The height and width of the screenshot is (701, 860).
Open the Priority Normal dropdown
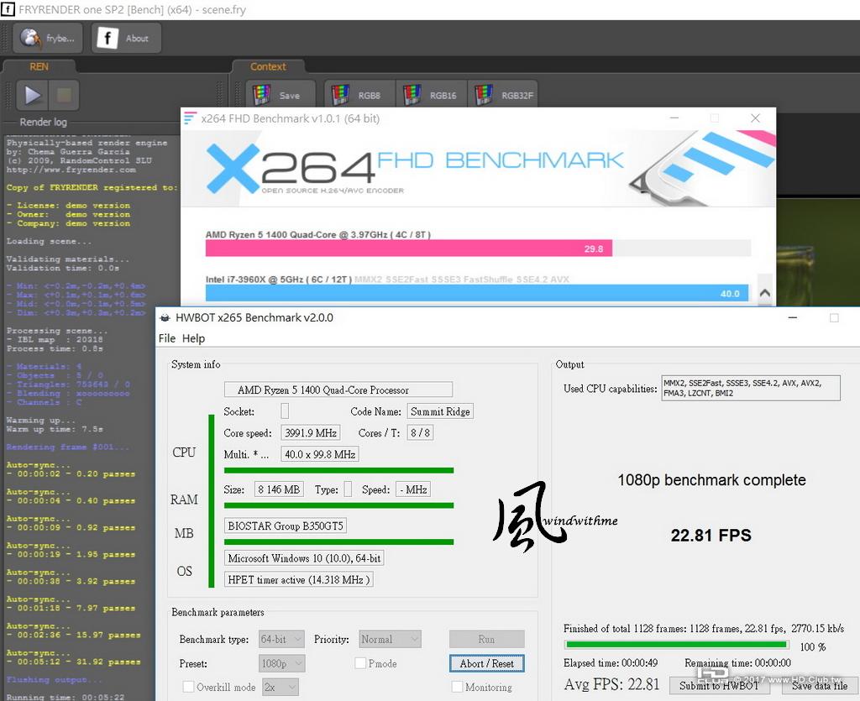(390, 639)
